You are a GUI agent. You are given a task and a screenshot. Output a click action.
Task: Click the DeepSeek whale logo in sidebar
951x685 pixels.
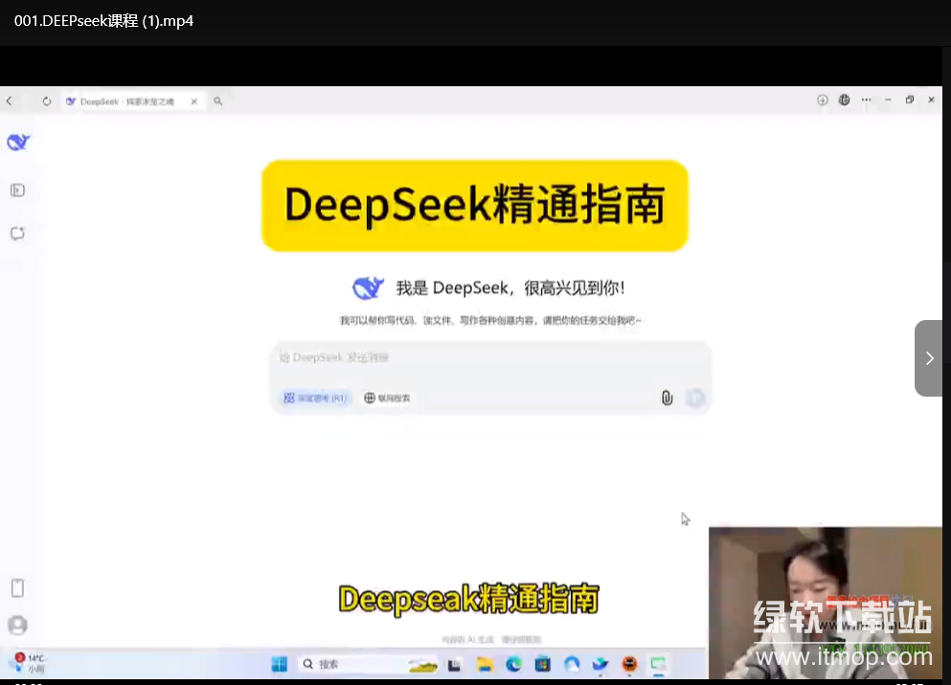pyautogui.click(x=18, y=142)
